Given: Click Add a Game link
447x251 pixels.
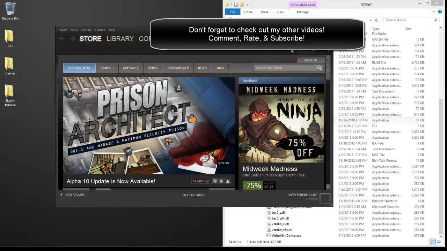Looking at the screenshot, I should coord(76,195).
